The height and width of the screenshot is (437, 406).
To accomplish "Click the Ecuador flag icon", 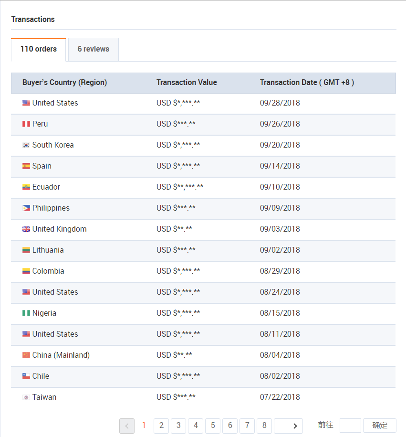I will click(26, 187).
